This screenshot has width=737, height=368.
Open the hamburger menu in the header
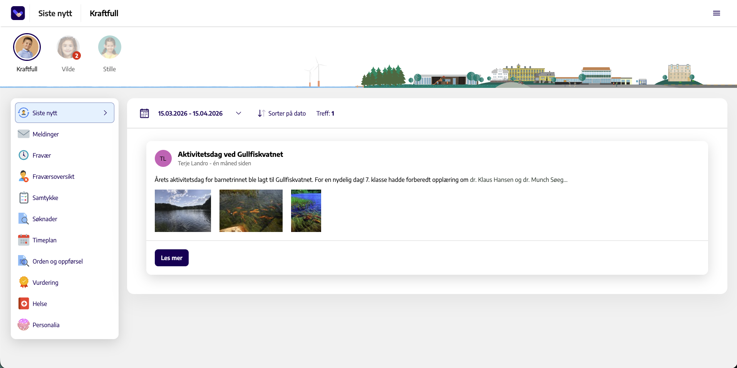[x=717, y=13]
